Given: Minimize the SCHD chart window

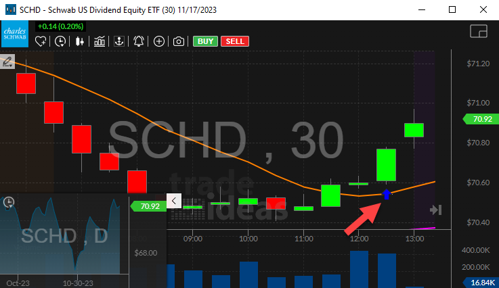Looking at the screenshot, I should [x=422, y=9].
